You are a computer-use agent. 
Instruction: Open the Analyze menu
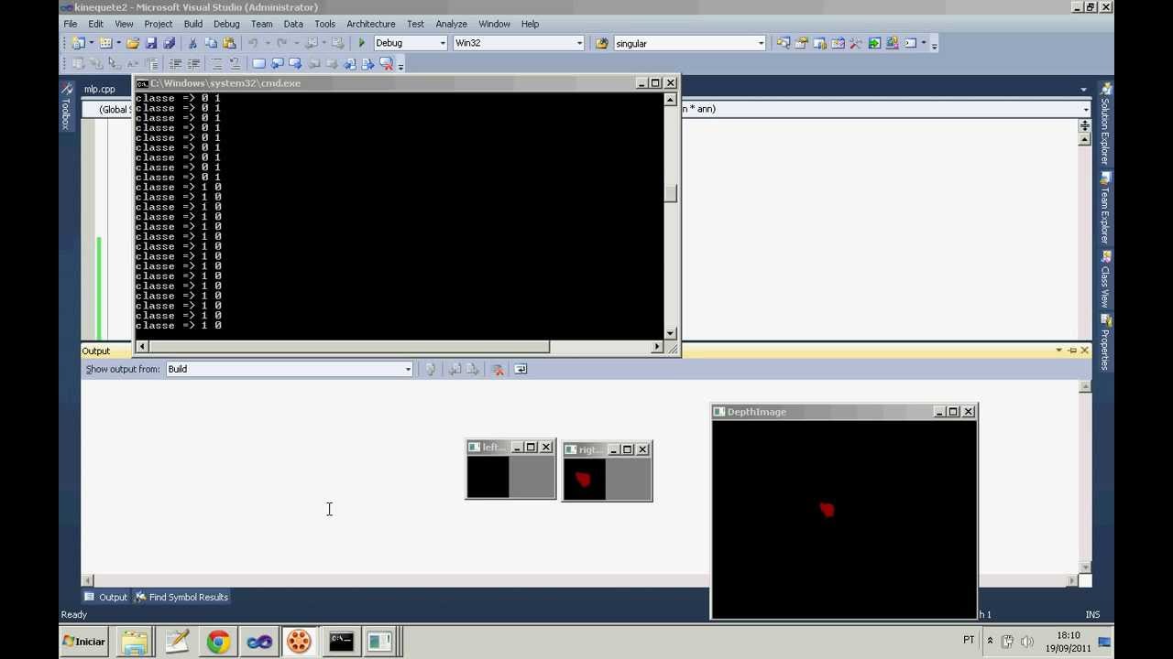[x=451, y=24]
